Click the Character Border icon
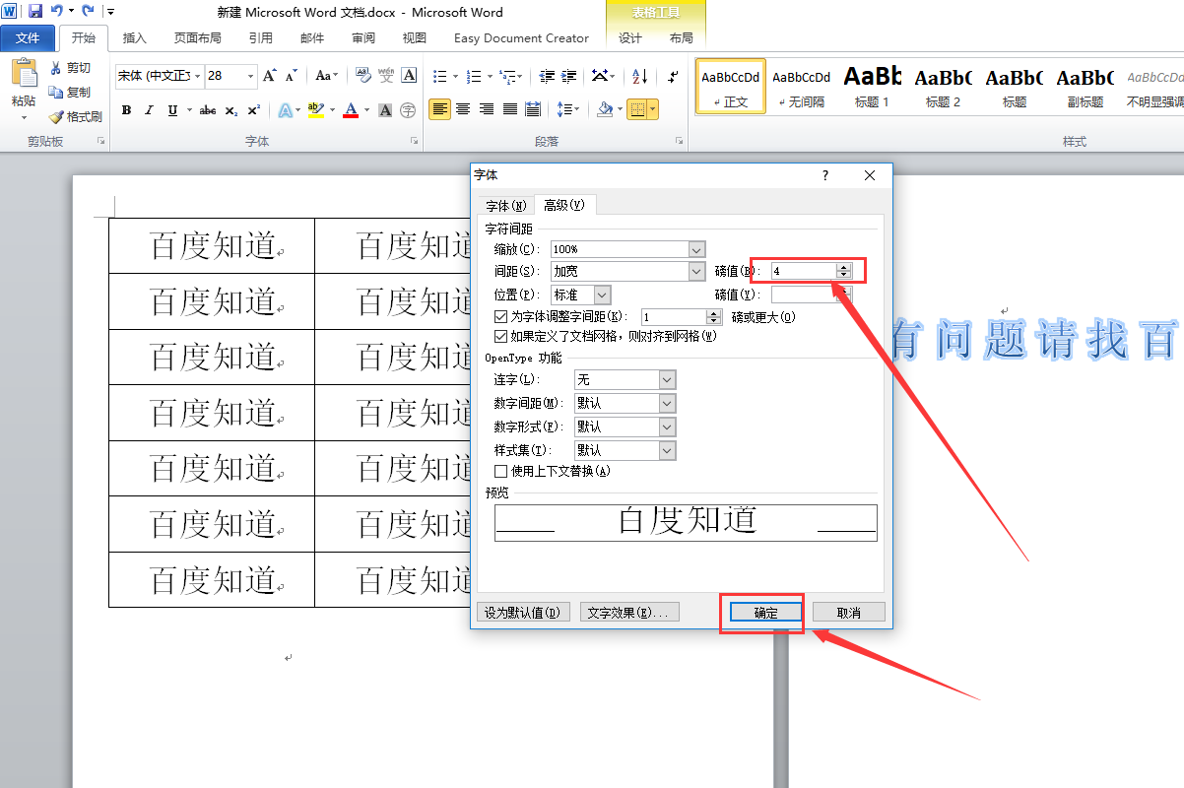1184x788 pixels. [410, 76]
